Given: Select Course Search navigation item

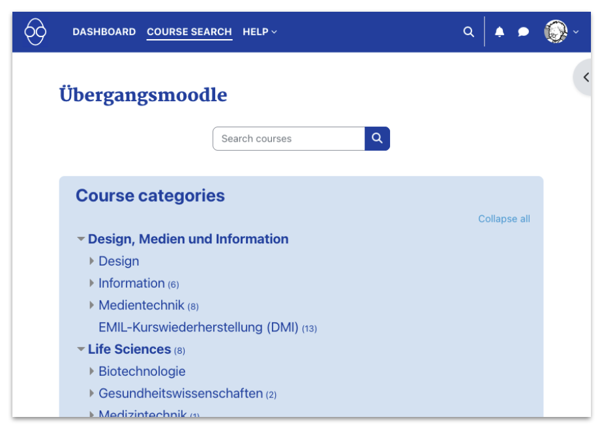Looking at the screenshot, I should (189, 32).
